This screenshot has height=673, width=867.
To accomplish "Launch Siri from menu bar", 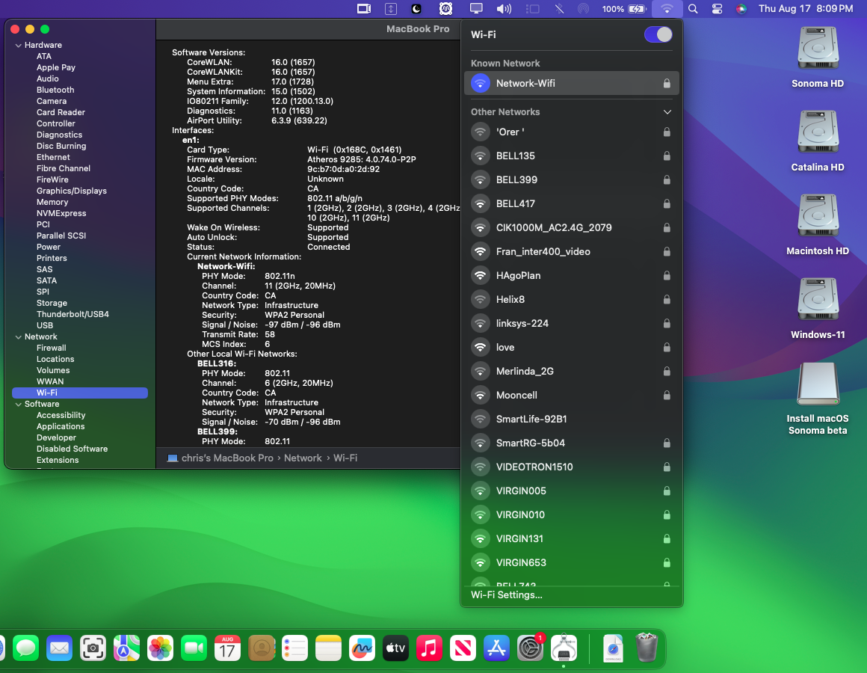I will pyautogui.click(x=741, y=8).
